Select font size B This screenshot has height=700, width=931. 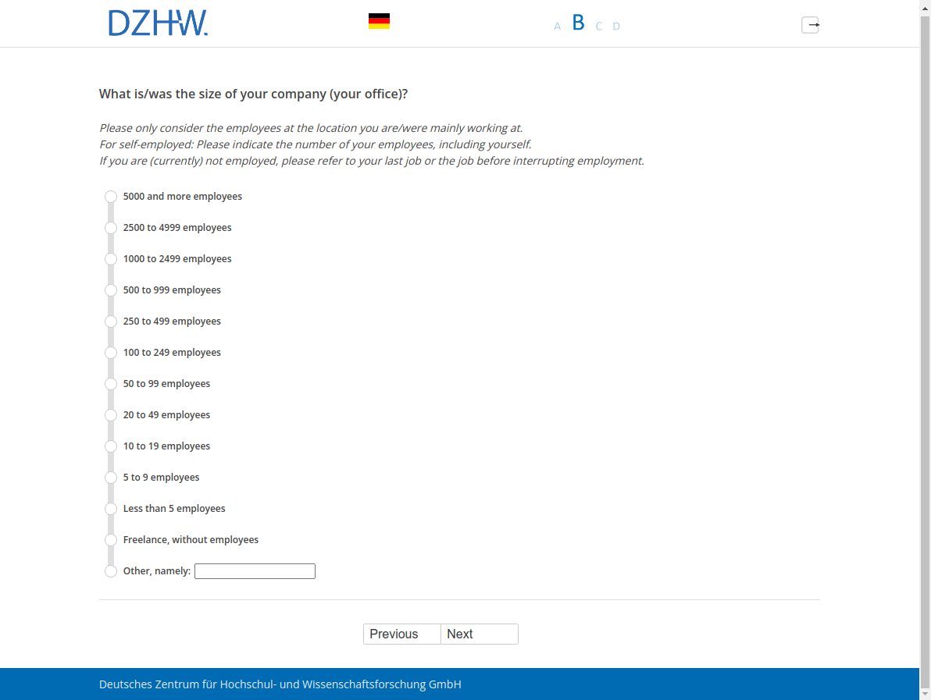pos(578,23)
